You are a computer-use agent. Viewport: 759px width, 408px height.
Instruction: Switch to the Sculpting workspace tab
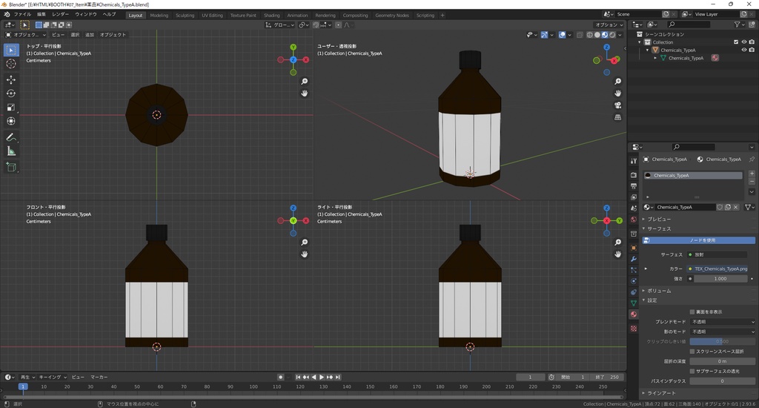[x=185, y=15]
